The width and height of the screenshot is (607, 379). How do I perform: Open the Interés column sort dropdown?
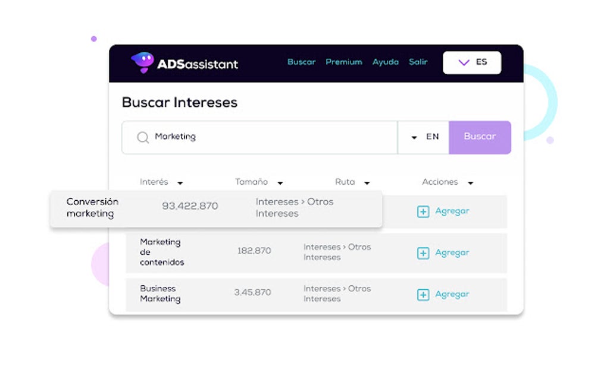(x=180, y=182)
